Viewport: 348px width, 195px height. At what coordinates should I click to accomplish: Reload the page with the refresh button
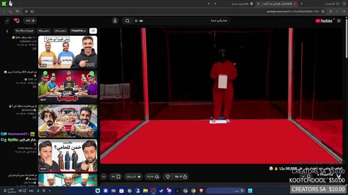click(331, 11)
